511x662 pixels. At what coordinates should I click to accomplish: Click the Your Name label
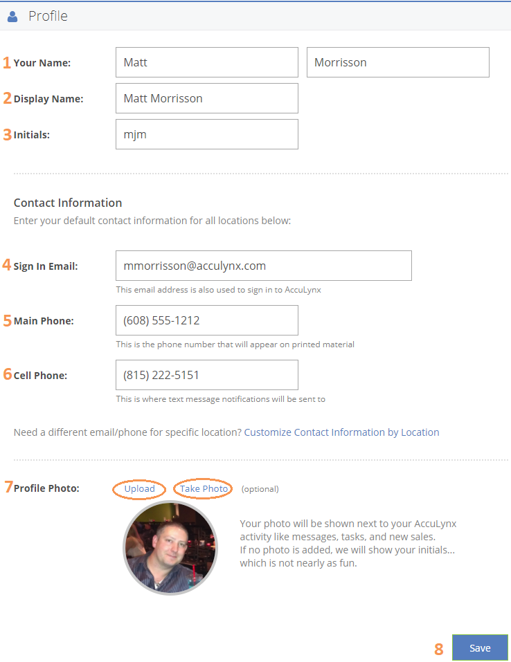point(42,63)
